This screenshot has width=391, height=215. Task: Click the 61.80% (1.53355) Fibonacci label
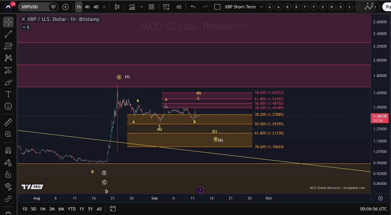pyautogui.click(x=269, y=99)
